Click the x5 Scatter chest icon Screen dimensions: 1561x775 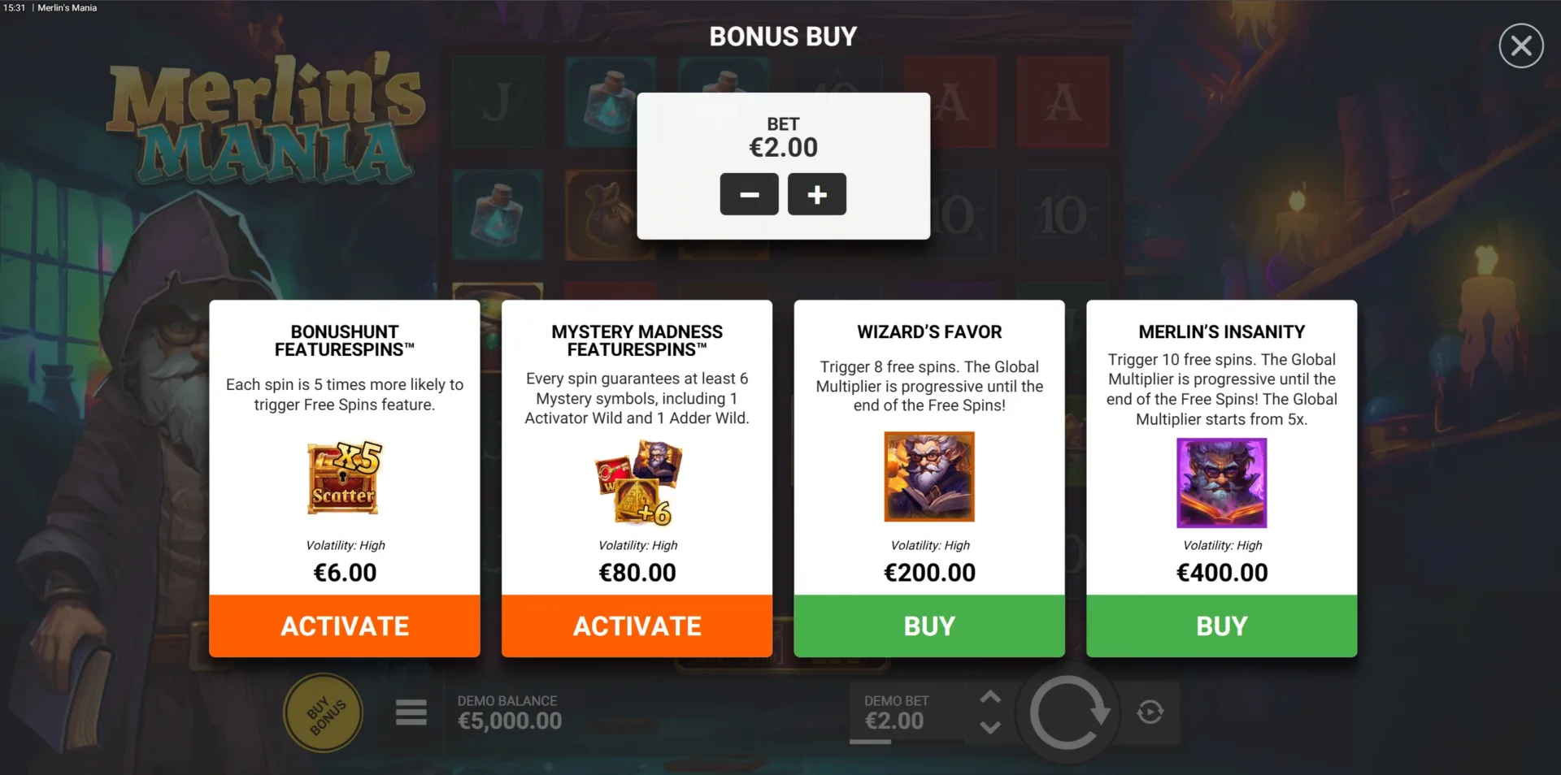pyautogui.click(x=344, y=478)
